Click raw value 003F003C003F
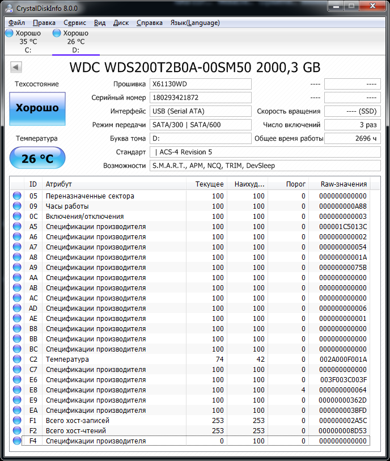 [x=344, y=380]
